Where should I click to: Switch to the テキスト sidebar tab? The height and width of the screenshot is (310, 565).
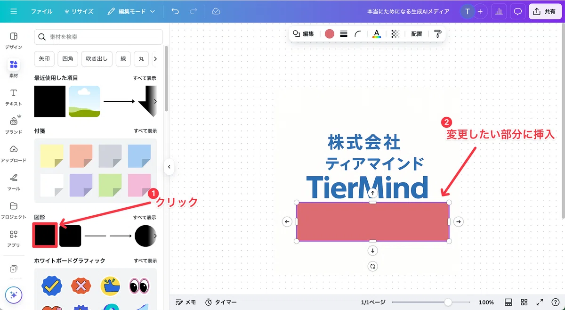point(14,97)
